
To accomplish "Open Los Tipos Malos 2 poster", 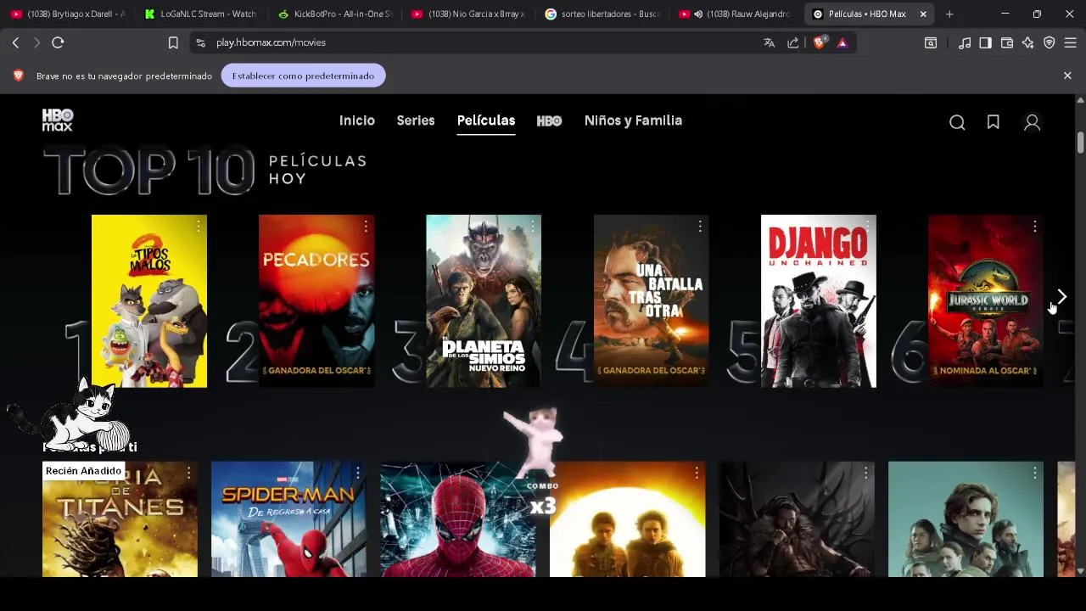I will pyautogui.click(x=149, y=301).
